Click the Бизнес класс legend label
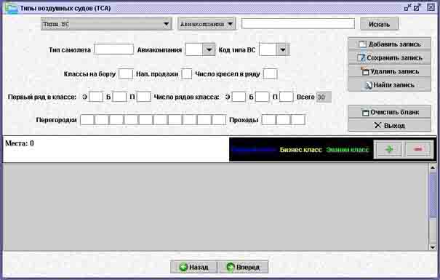The height and width of the screenshot is (280, 440). (301, 150)
